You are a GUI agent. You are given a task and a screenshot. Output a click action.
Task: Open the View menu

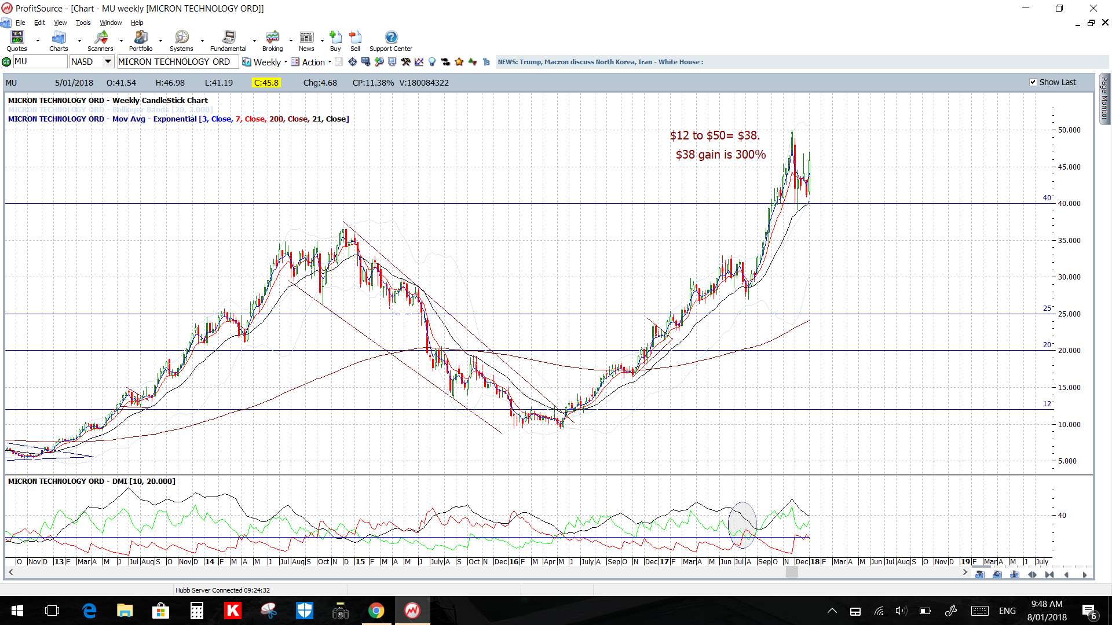coord(60,23)
